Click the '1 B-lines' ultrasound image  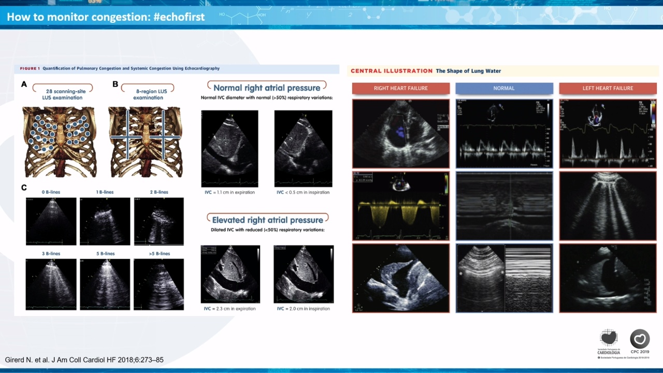click(x=105, y=221)
